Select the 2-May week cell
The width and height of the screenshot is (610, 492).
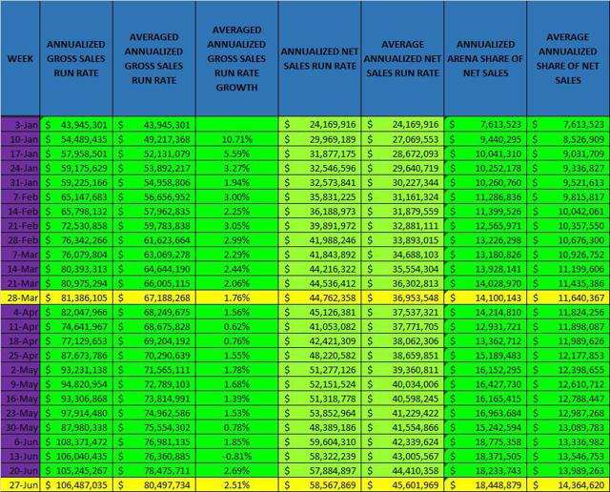coord(20,369)
